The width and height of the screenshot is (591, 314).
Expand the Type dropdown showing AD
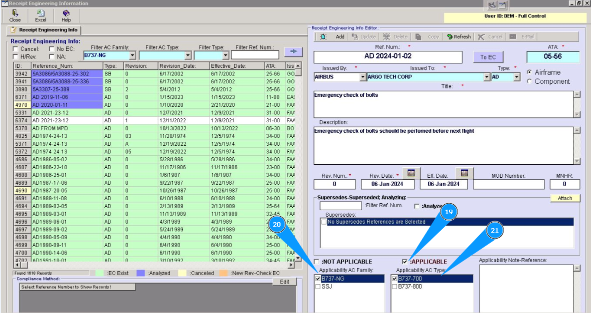click(516, 77)
